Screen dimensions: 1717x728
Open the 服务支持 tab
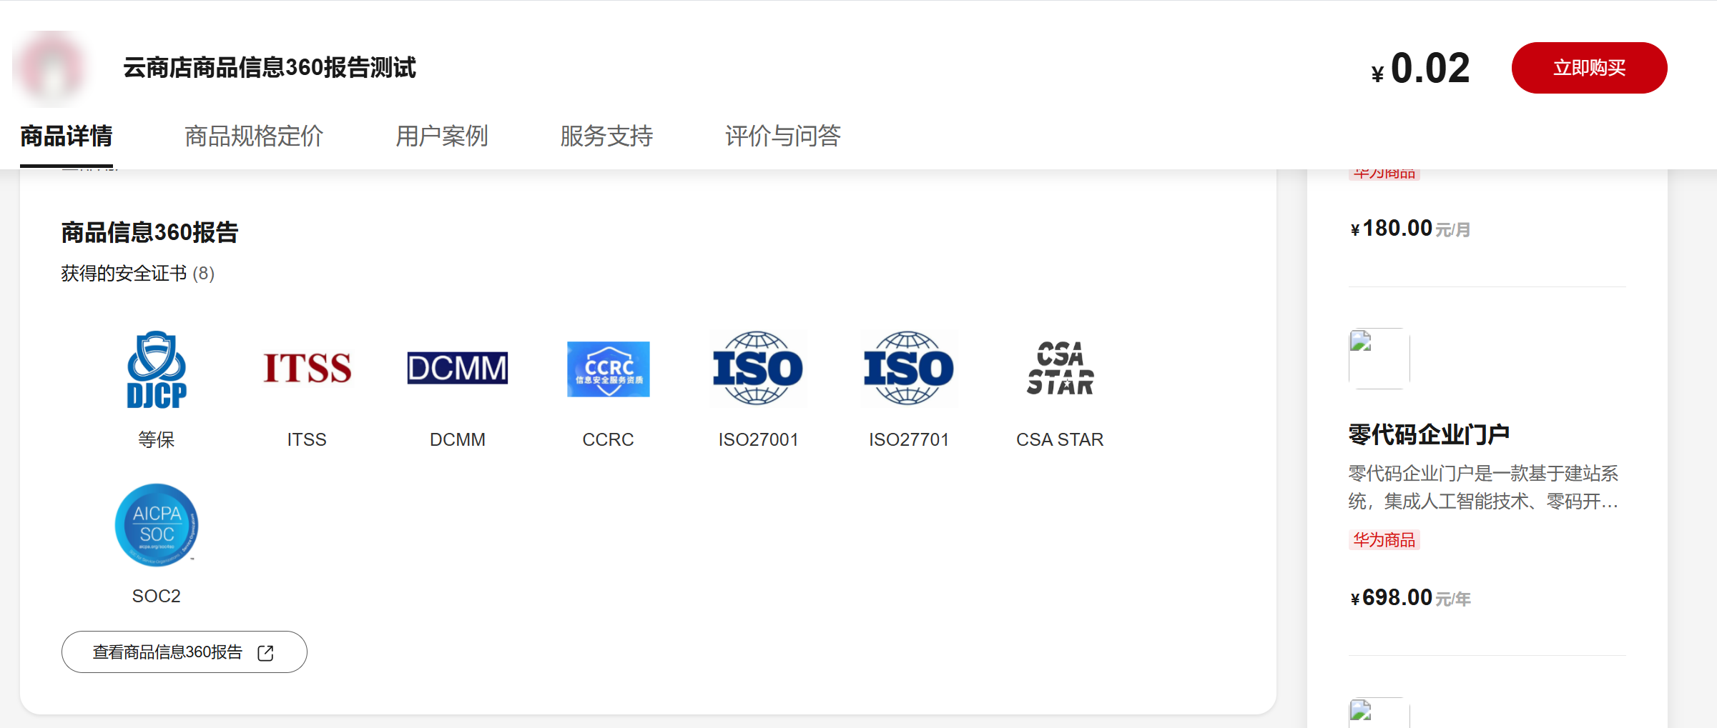pyautogui.click(x=606, y=136)
